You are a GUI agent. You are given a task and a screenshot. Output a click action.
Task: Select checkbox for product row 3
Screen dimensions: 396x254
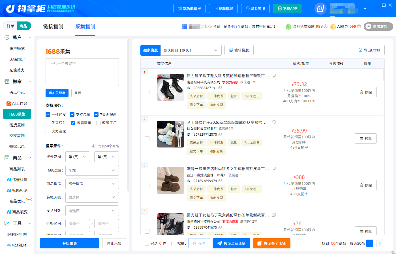(147, 185)
